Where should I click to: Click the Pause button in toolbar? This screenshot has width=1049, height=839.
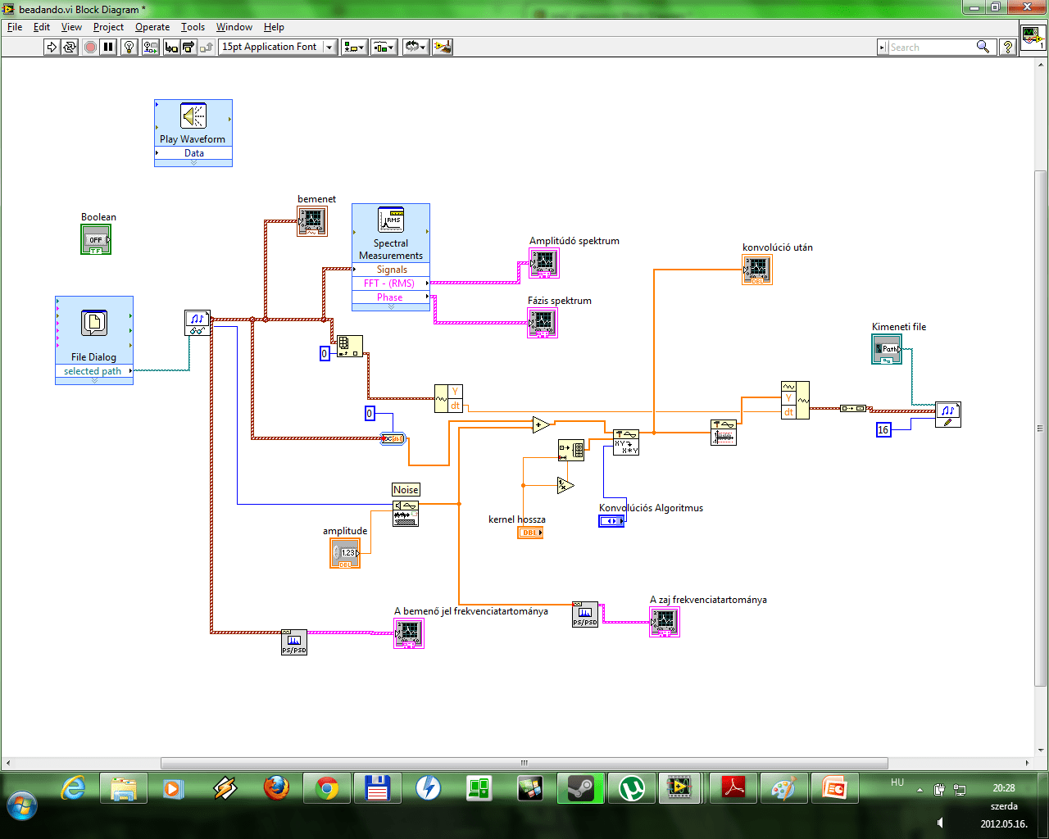click(x=108, y=47)
